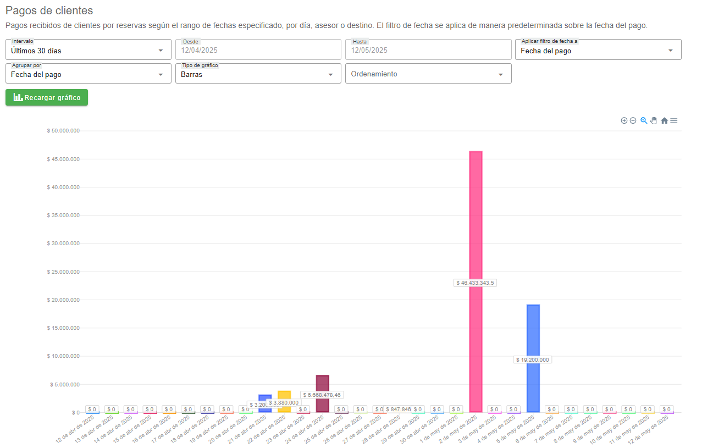Open the Agrupar por dropdown

(x=88, y=74)
